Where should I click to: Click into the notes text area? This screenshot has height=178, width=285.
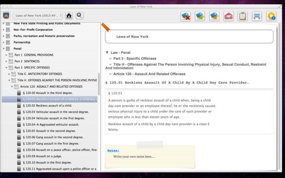pos(134,157)
